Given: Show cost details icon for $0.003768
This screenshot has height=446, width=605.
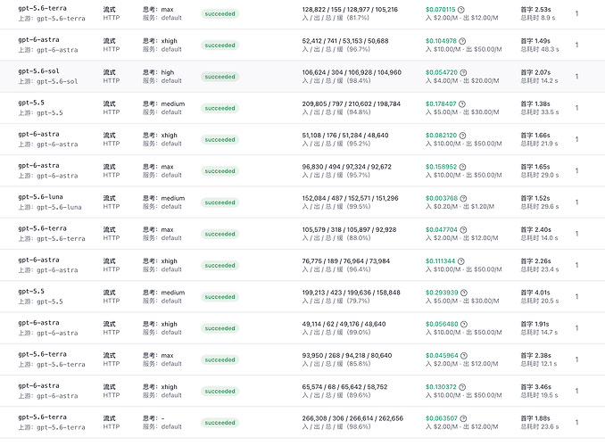Looking at the screenshot, I should 463,198.
